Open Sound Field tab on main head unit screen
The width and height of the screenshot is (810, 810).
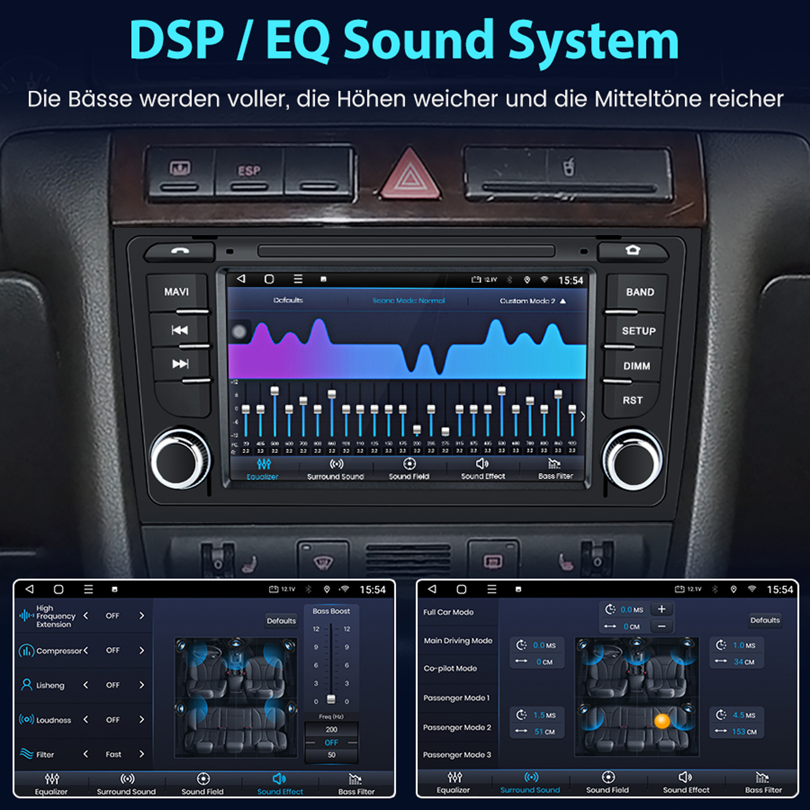[409, 469]
